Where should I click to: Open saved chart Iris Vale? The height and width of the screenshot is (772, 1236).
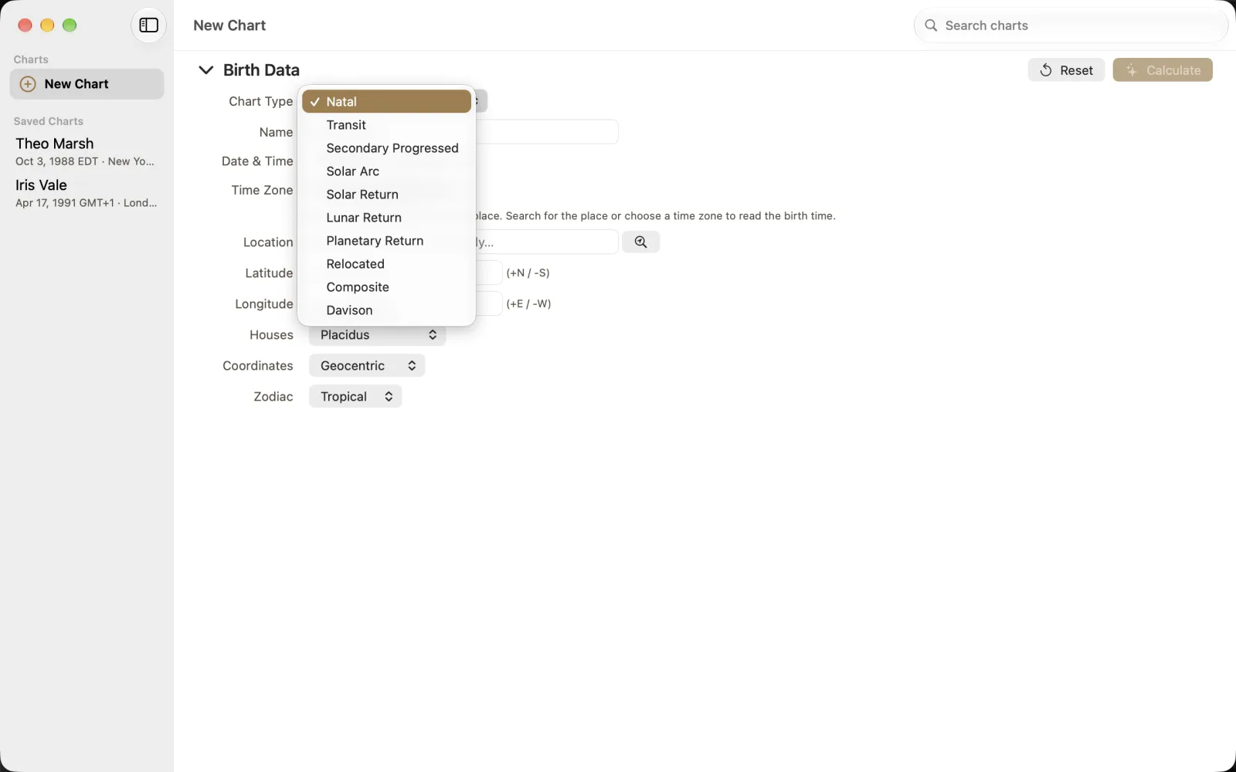(87, 193)
